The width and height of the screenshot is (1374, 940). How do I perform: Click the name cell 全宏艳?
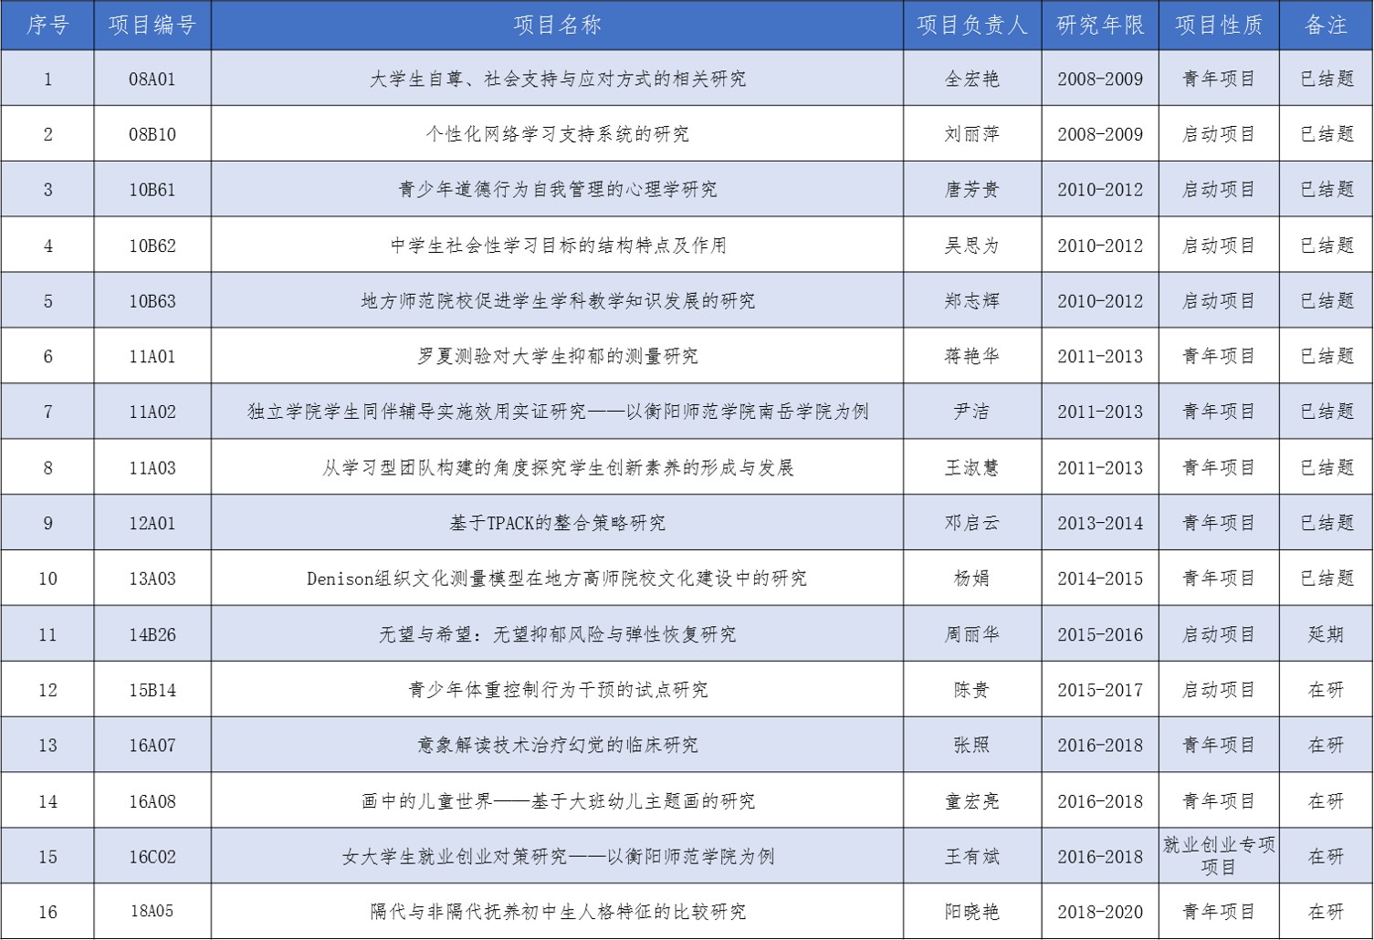pos(972,78)
